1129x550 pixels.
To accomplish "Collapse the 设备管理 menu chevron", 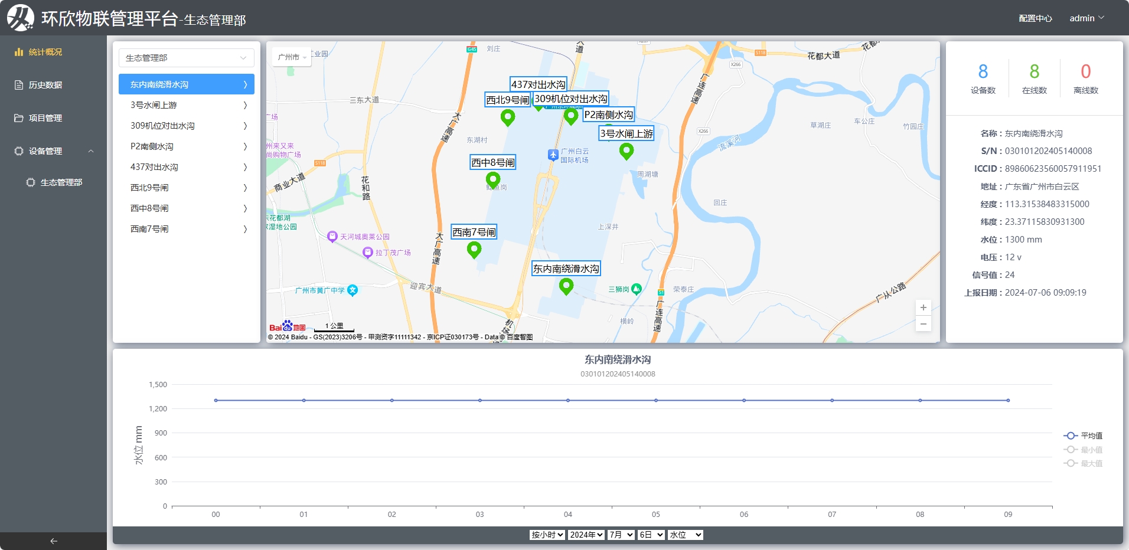I will (91, 151).
